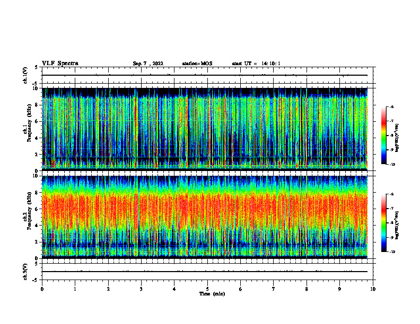The width and height of the screenshot is (420, 324).
Task: Select the ch.1 color bar log(PSD) label
Action: [x=397, y=138]
